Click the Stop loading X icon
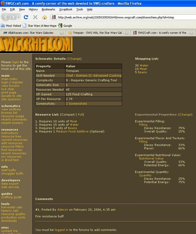The height and width of the screenshot is (234, 196). coord(35,17)
